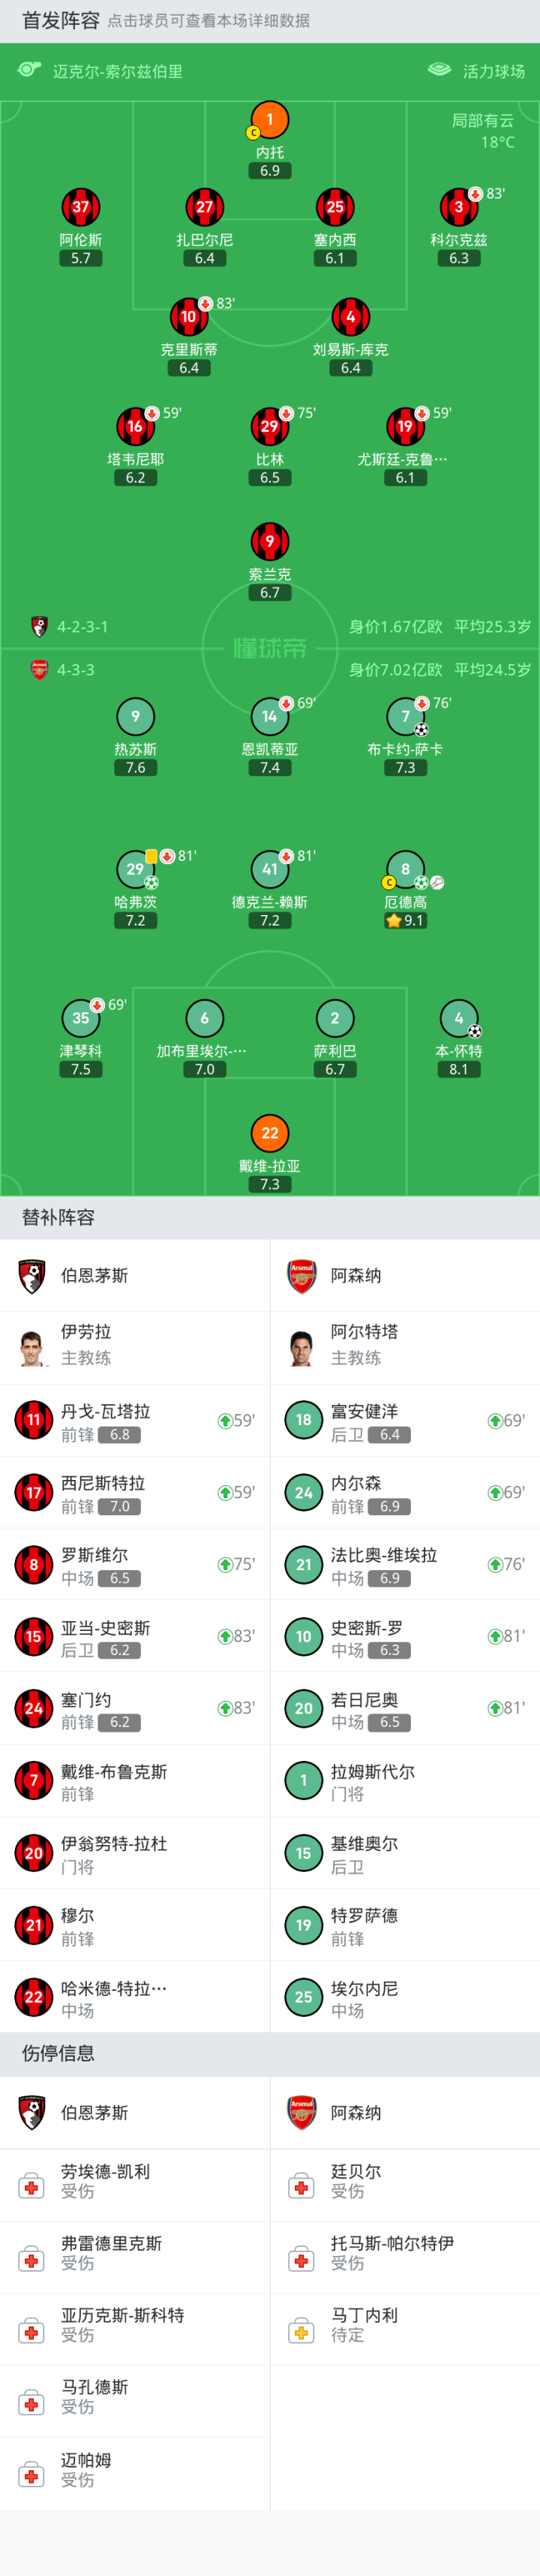Open head coach 伊劳拉's avatar photo
The width and height of the screenshot is (540, 2576).
pos(33,1347)
